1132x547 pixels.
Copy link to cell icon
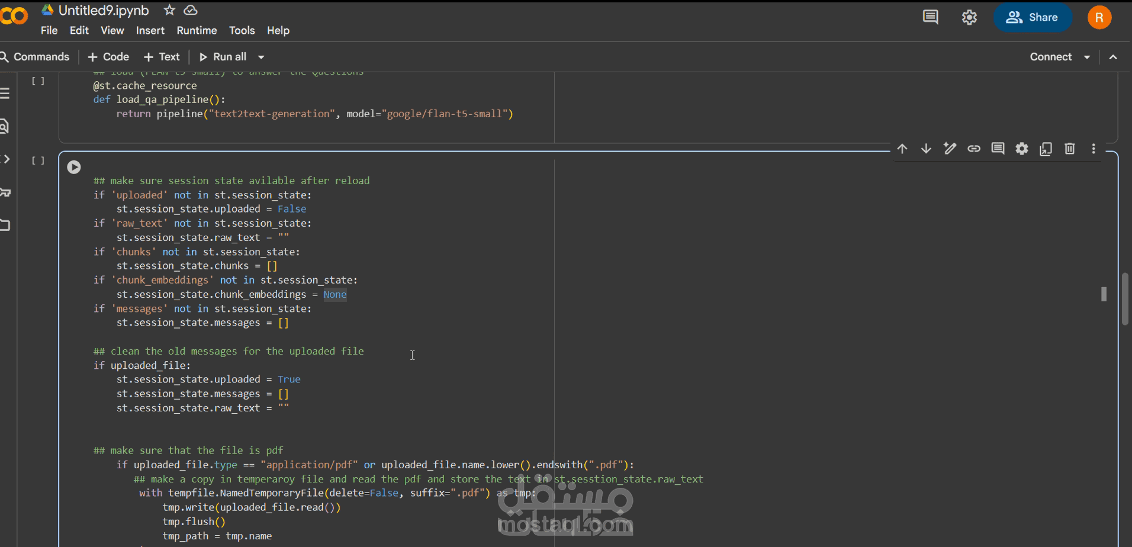[974, 149]
